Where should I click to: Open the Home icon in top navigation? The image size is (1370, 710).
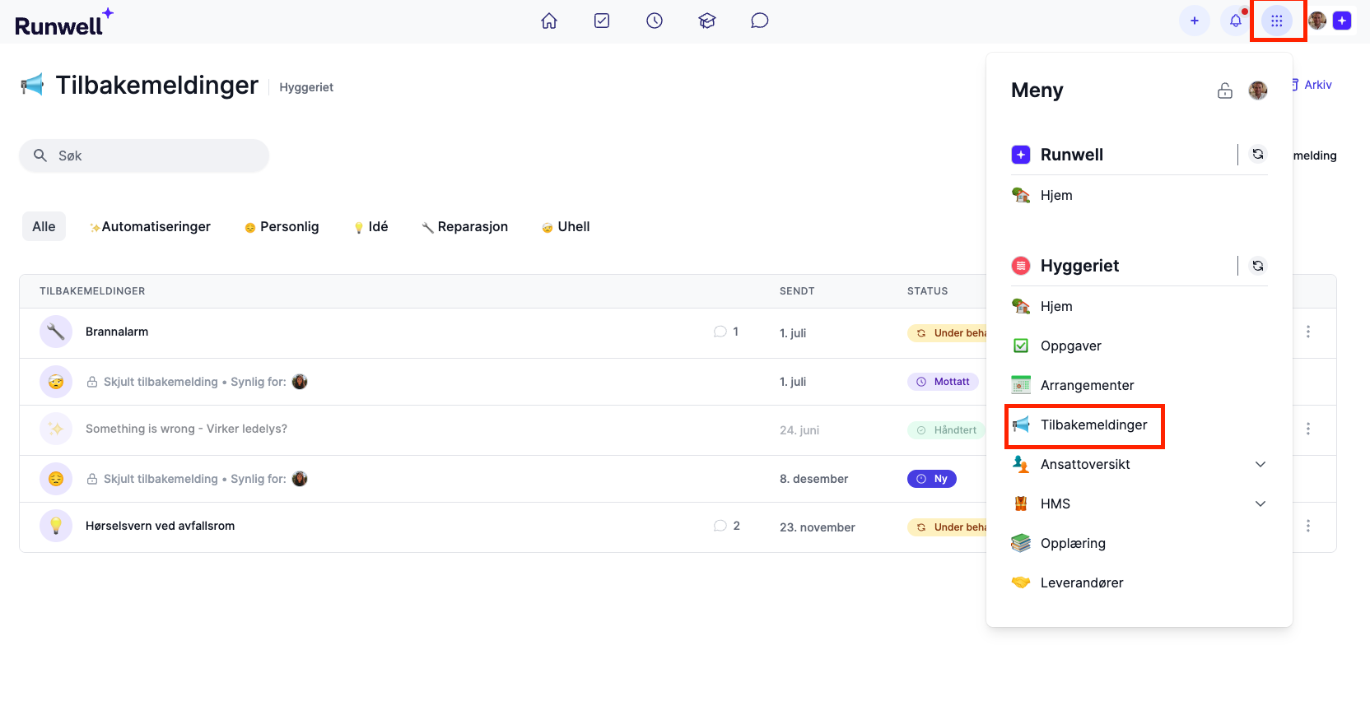click(x=549, y=21)
